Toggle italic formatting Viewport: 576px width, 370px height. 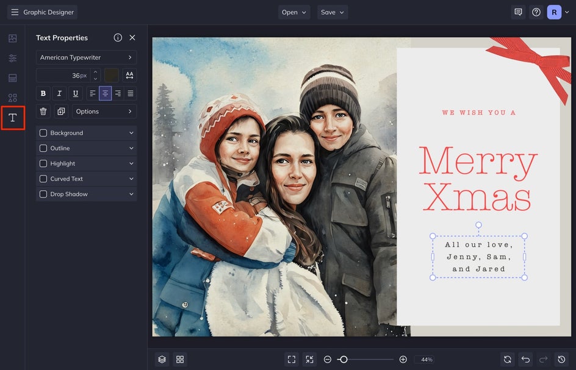(x=59, y=93)
